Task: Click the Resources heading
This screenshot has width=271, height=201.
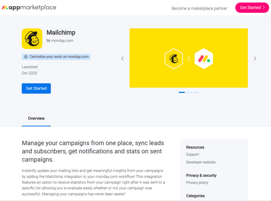Action: click(195, 147)
